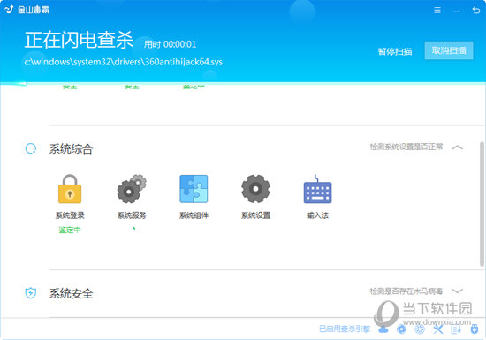Click the swirl engine icon in footer
The image size is (486, 340).
401,329
